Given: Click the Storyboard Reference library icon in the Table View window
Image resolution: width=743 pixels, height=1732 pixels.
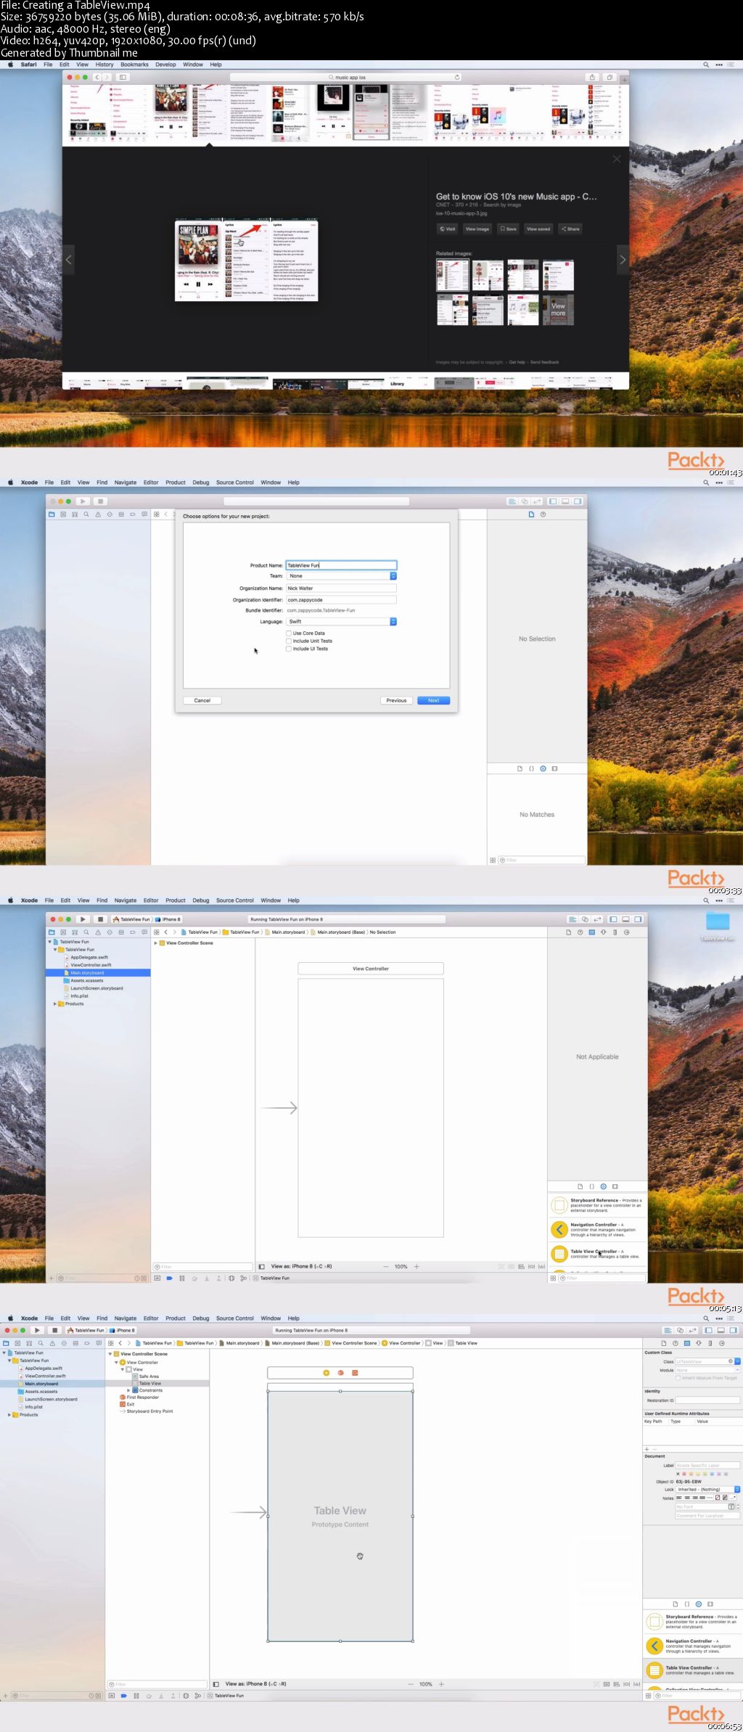Looking at the screenshot, I should tap(654, 1621).
